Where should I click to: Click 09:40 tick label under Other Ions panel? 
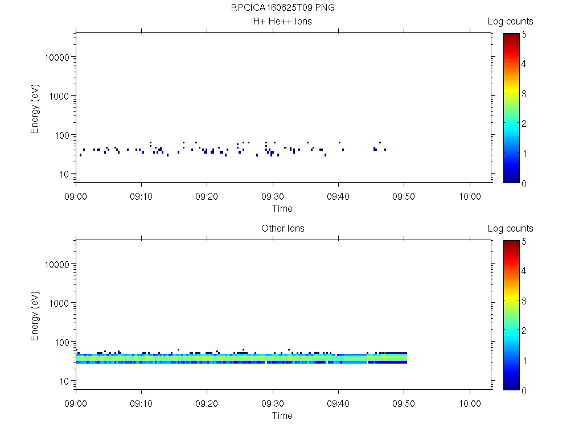click(338, 403)
